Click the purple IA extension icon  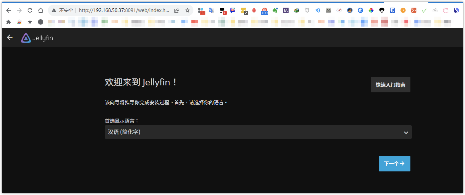click(x=286, y=10)
